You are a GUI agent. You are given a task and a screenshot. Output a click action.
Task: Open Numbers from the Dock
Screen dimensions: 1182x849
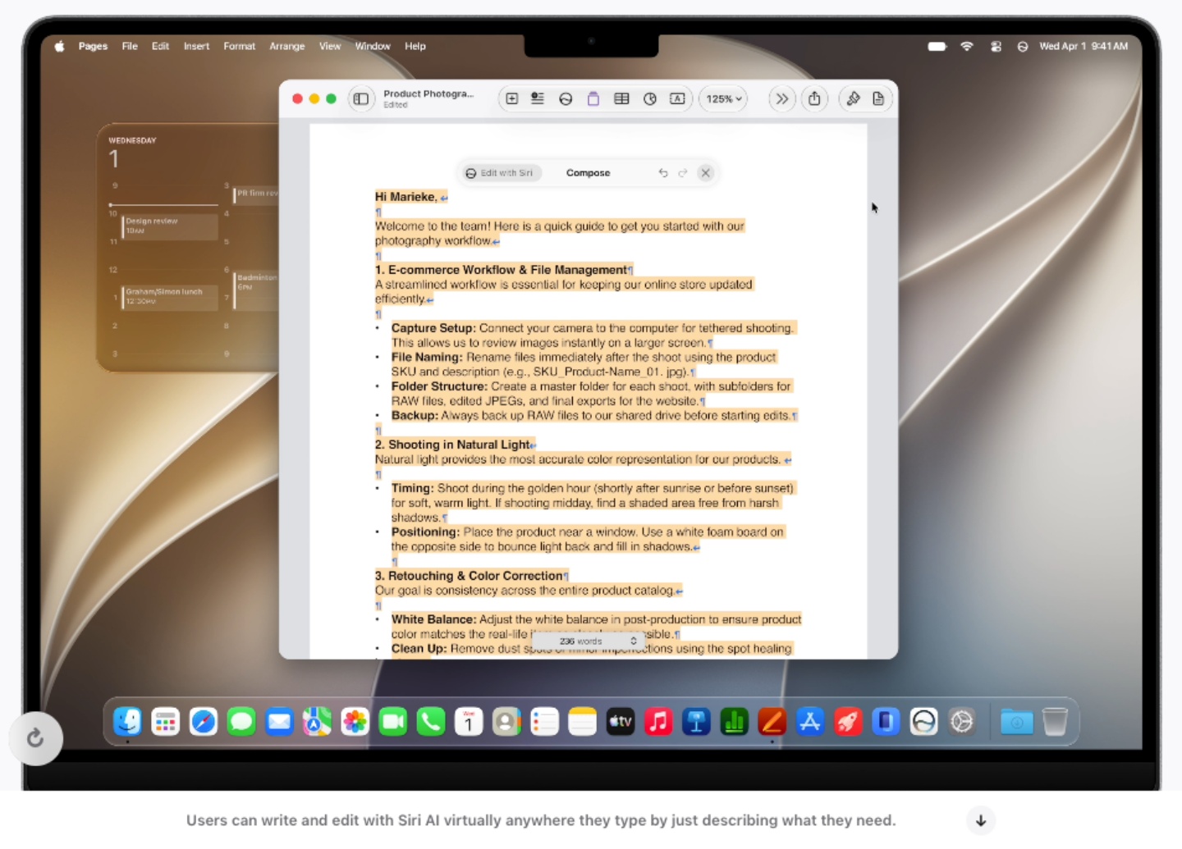[735, 722]
